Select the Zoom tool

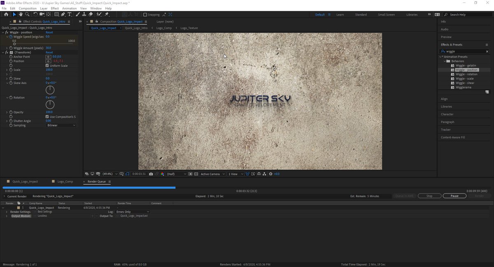27,14
